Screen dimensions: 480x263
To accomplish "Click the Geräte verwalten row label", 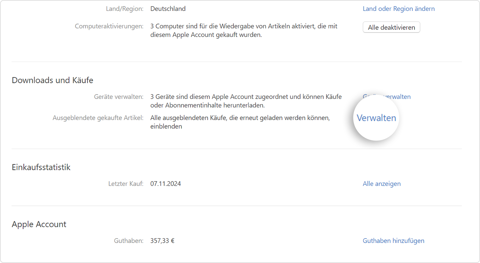I will pyautogui.click(x=119, y=97).
